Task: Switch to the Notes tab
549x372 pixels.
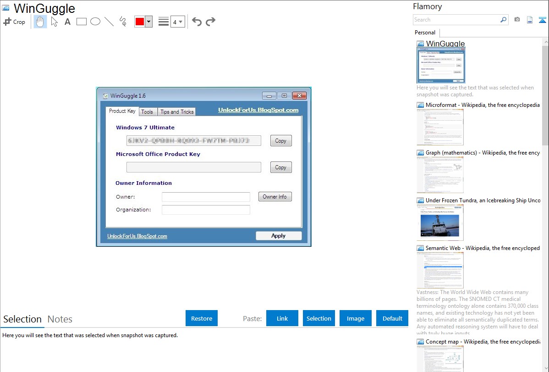Action: (60, 319)
